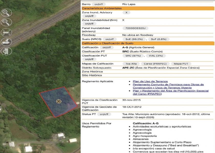Toggle Zona Inund. Advisory layer on/off
Screen dimensions: 215x153
click(89, 16)
